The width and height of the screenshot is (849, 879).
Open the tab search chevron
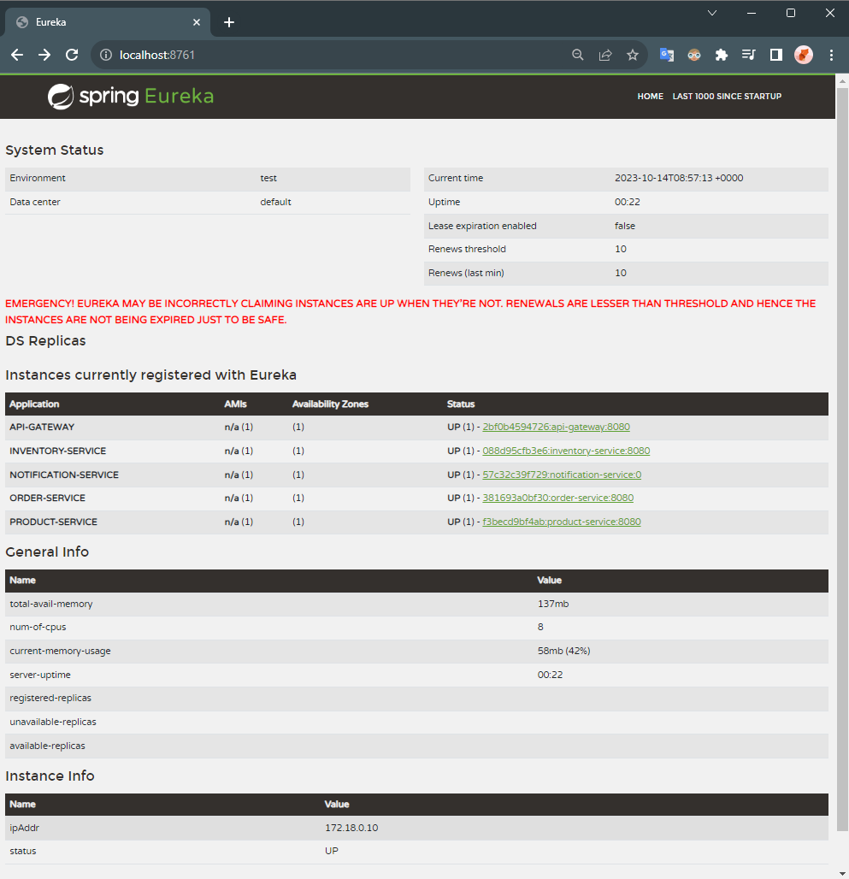pos(712,13)
